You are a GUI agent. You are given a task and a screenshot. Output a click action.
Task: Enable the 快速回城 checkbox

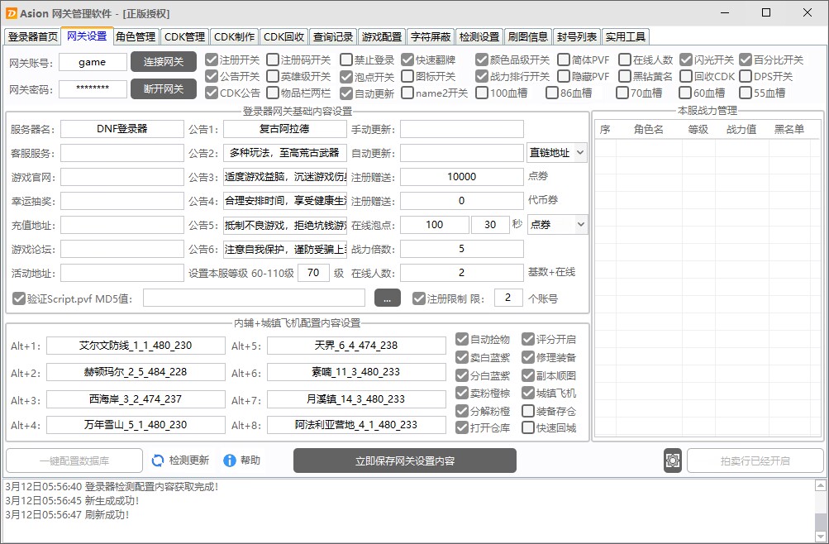[x=528, y=427]
